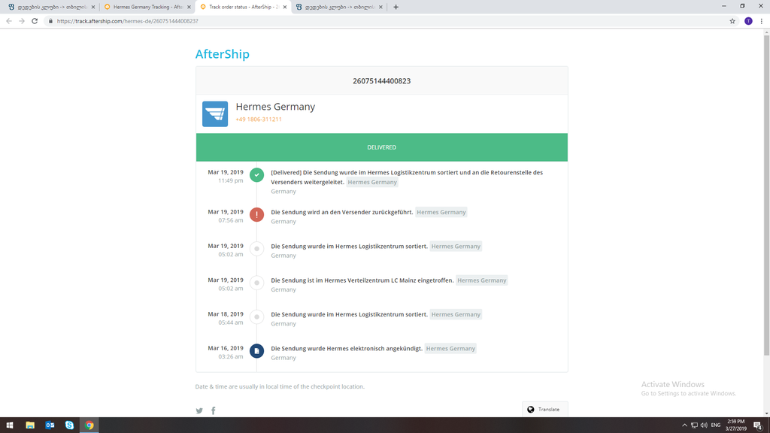The image size is (770, 433).
Task: Click the page vertical scrollbar
Action: [x=766, y=195]
